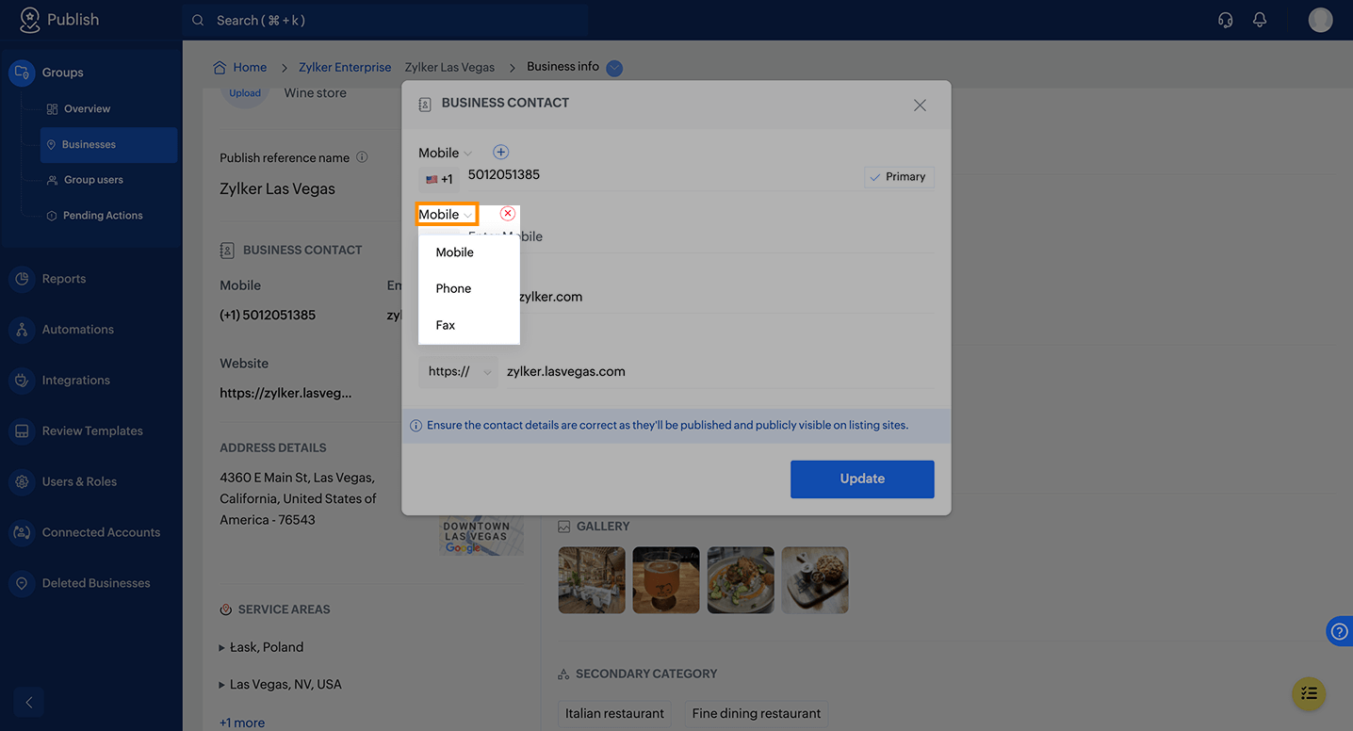Viewport: 1353px width, 731px height.
Task: Click the help question mark bubble
Action: pos(1340,631)
